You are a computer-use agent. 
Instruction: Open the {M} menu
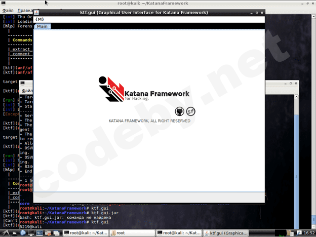[x=39, y=19]
